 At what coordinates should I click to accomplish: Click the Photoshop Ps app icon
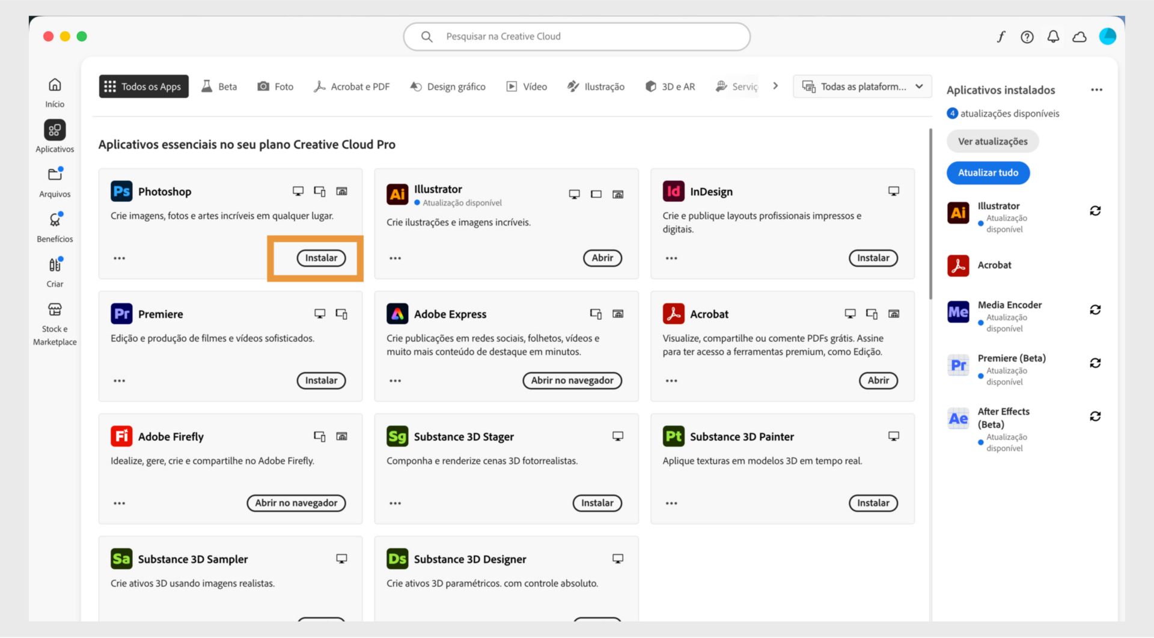121,191
